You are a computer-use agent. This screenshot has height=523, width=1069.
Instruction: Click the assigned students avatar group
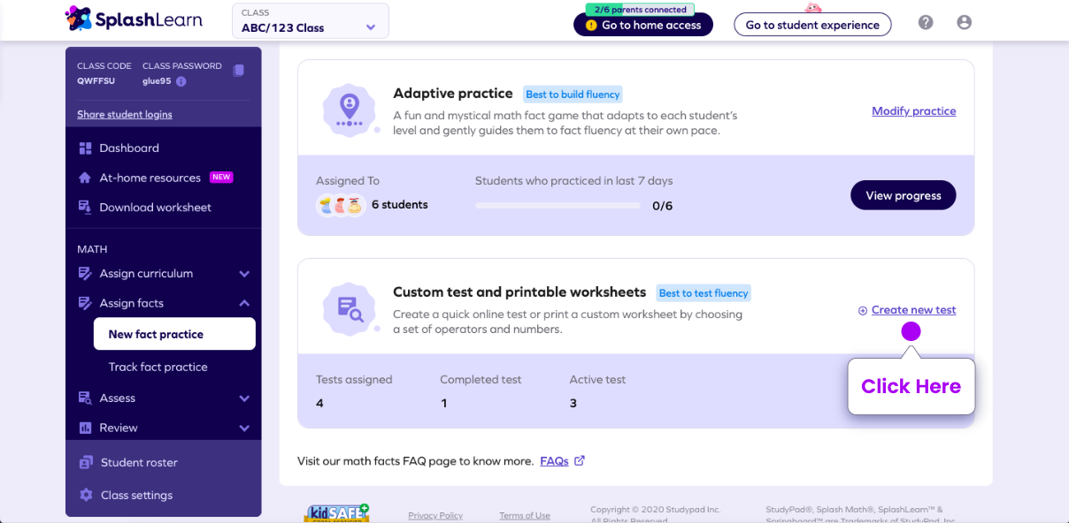pos(341,205)
